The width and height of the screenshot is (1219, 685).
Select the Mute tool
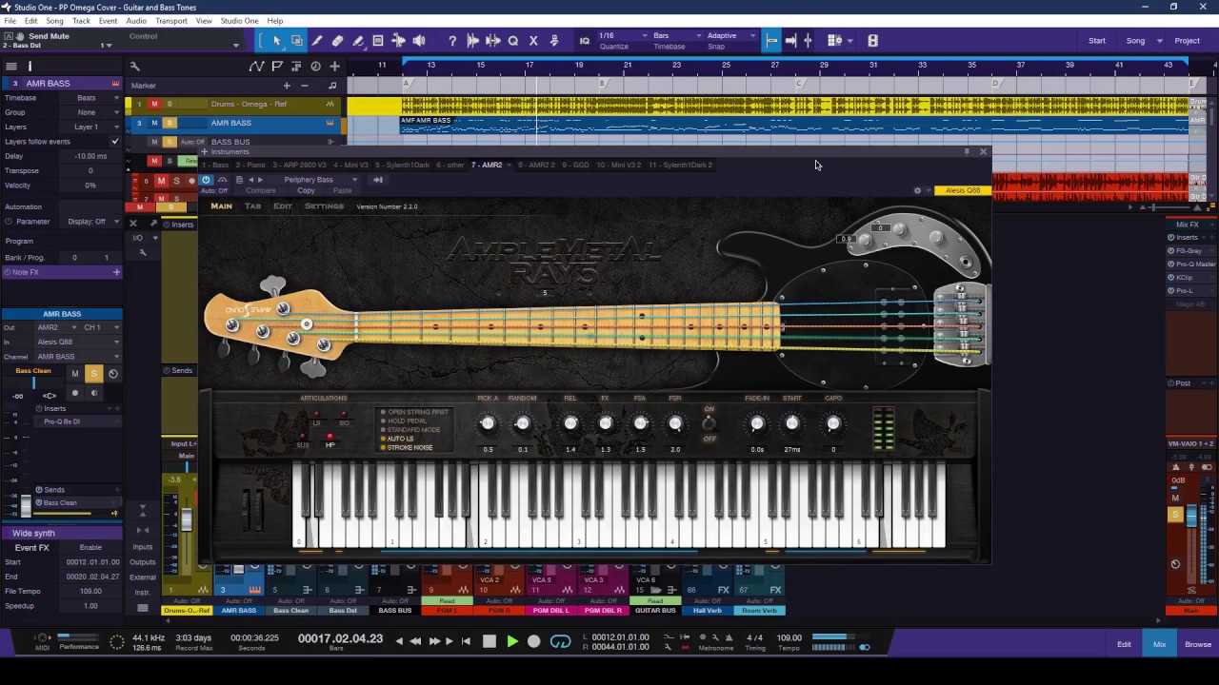point(378,41)
